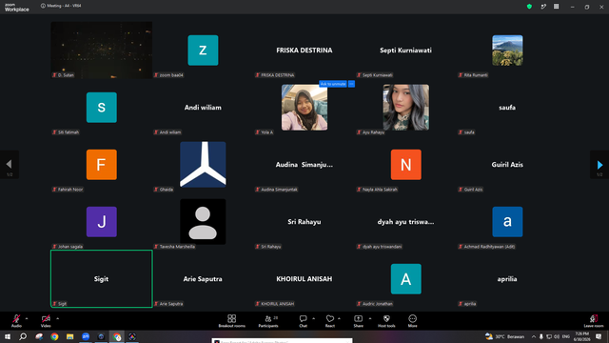Click the Leave room icon
609x343 pixels.
click(594, 321)
